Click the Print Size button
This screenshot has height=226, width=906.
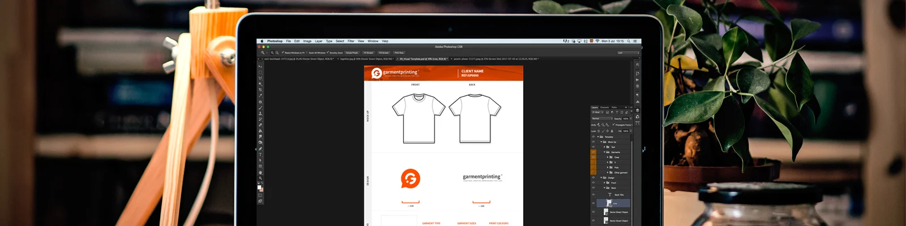click(x=399, y=53)
